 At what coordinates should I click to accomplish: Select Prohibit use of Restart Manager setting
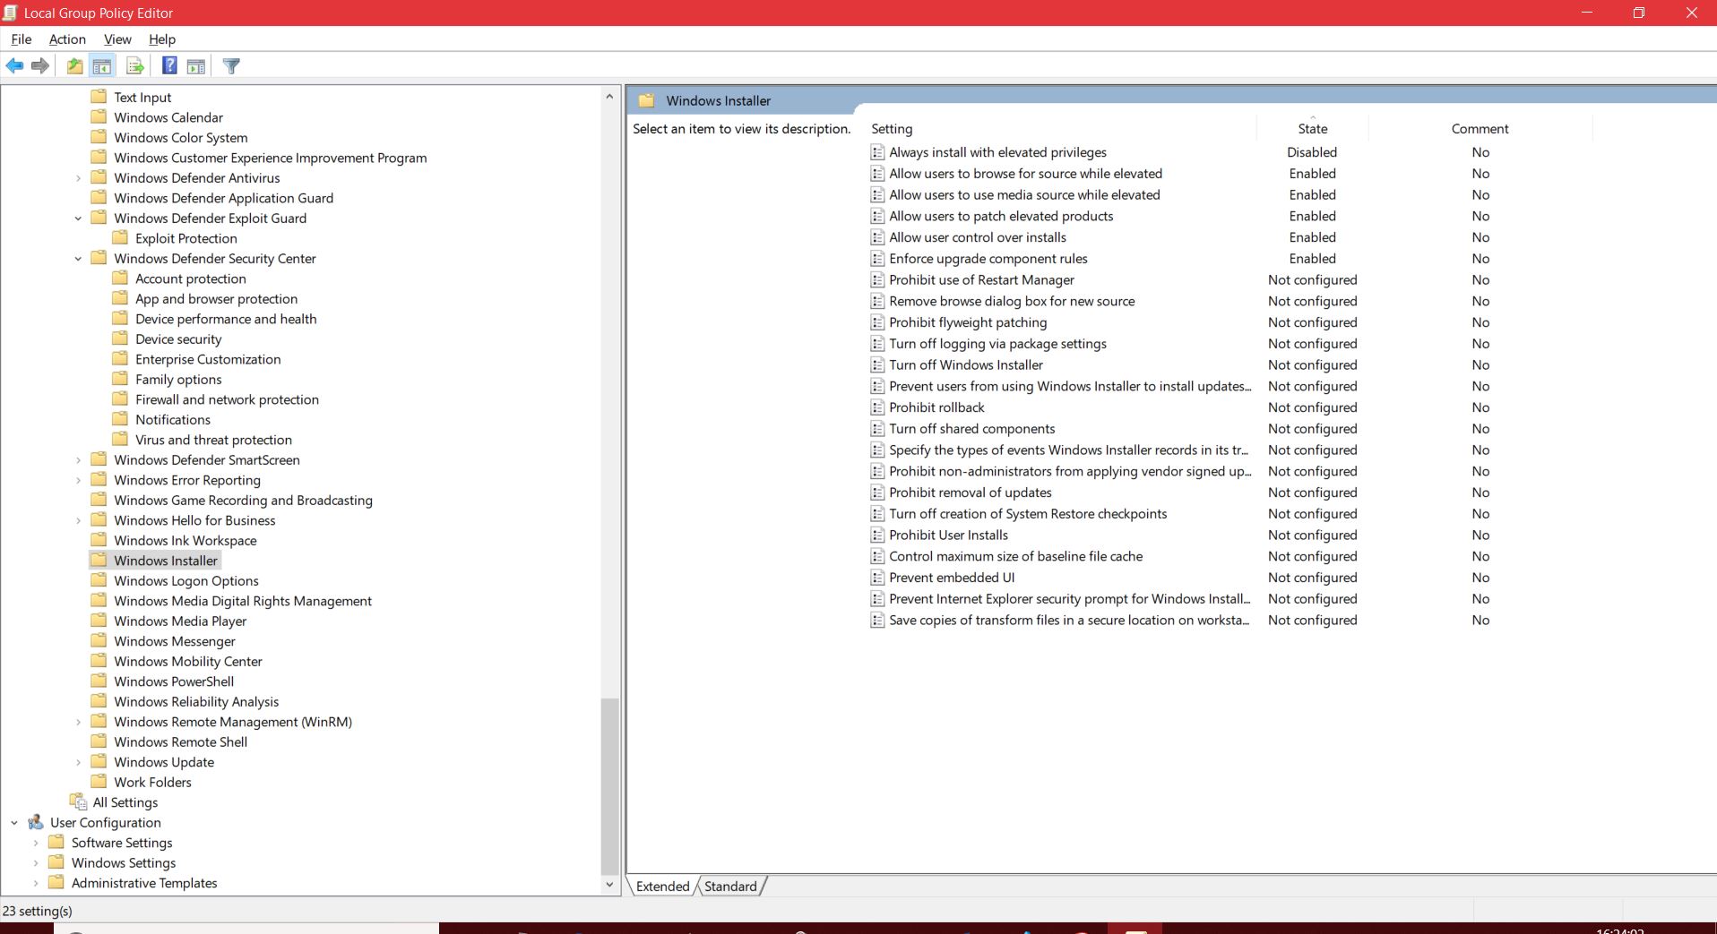click(x=981, y=280)
